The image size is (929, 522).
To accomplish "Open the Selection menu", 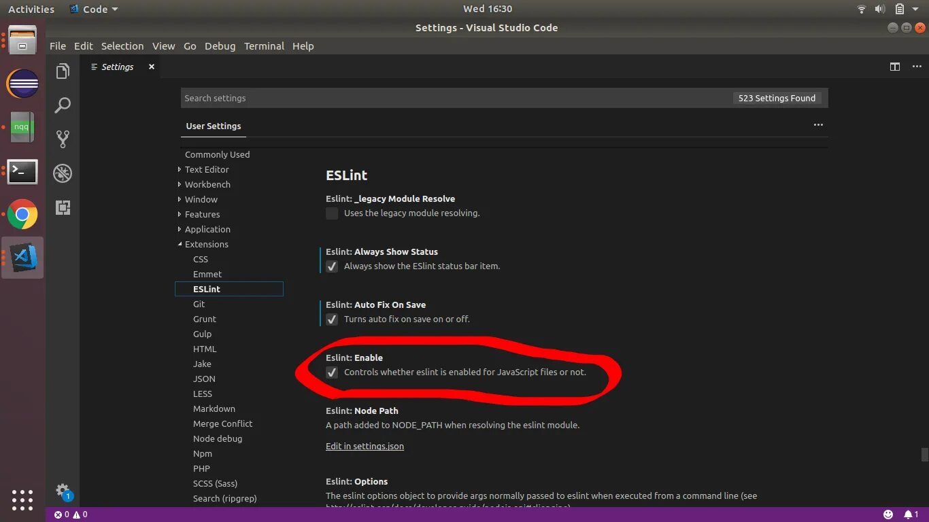I will click(x=122, y=46).
